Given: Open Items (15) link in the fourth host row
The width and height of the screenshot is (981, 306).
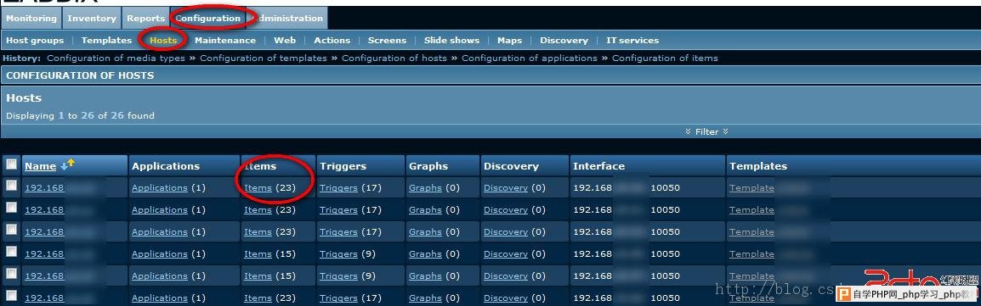Looking at the screenshot, I should 258,253.
